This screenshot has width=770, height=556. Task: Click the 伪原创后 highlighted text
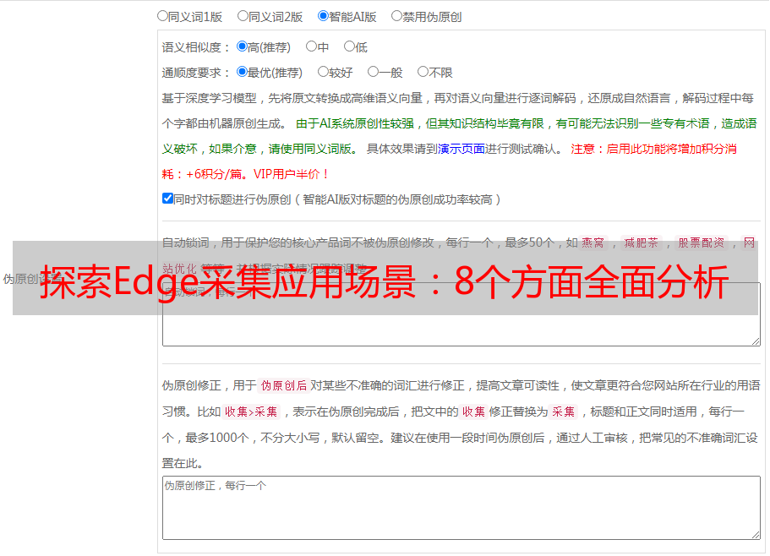(284, 385)
